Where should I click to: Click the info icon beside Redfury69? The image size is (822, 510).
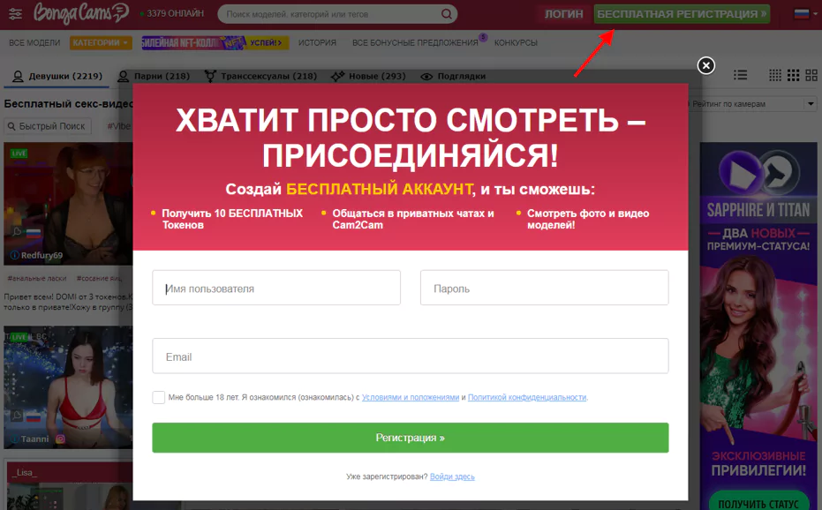point(15,255)
